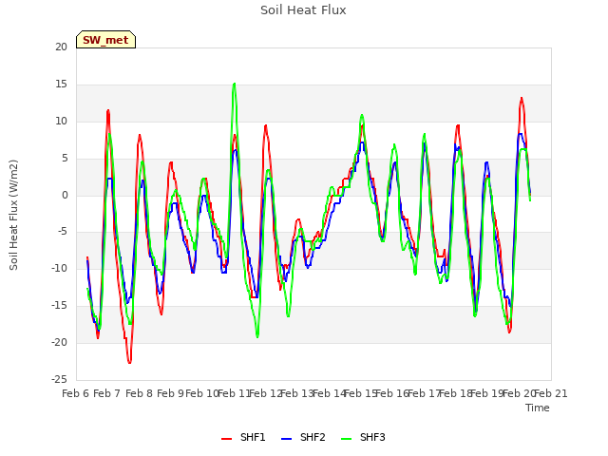The width and height of the screenshot is (608, 456).
Task: Click the red SHF1 peak near Feb 20
Action: tap(522, 98)
